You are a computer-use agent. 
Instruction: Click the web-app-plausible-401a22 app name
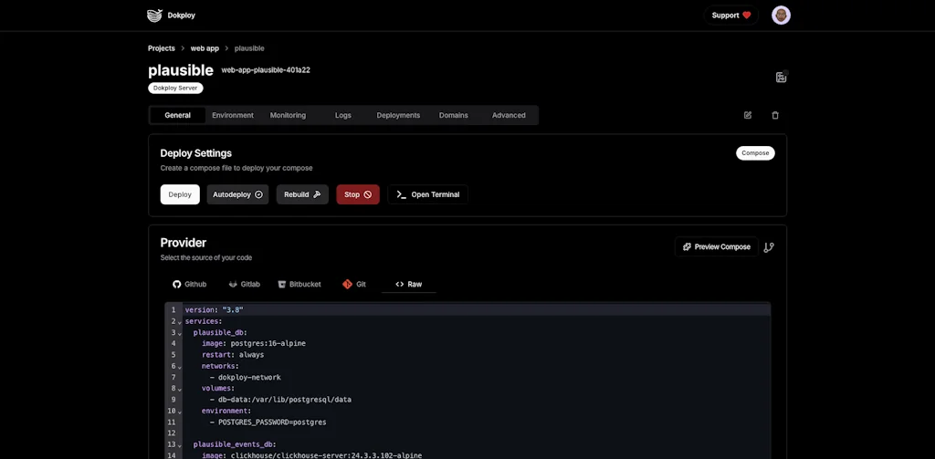pos(266,70)
